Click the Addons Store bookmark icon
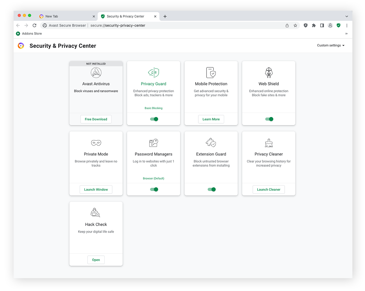This screenshot has height=291, width=365. 18,34
